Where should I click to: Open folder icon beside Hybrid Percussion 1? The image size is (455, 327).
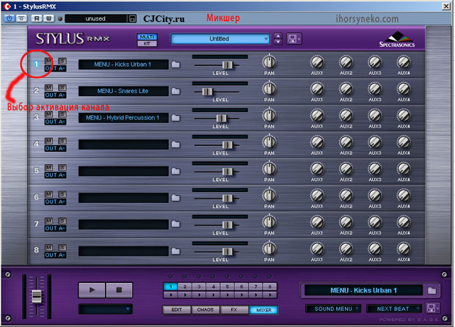pyautogui.click(x=175, y=118)
